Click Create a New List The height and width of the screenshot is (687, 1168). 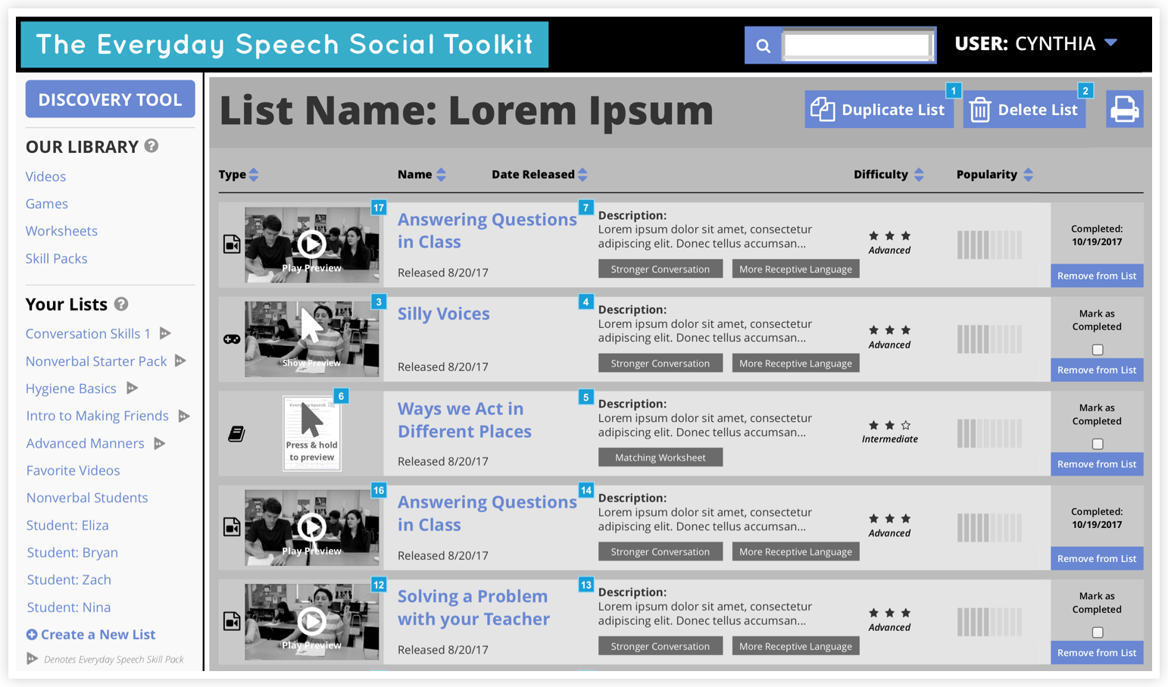click(x=91, y=635)
